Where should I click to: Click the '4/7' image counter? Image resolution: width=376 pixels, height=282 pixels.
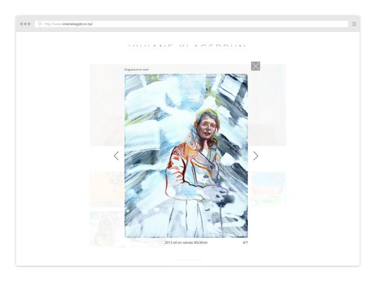click(245, 242)
